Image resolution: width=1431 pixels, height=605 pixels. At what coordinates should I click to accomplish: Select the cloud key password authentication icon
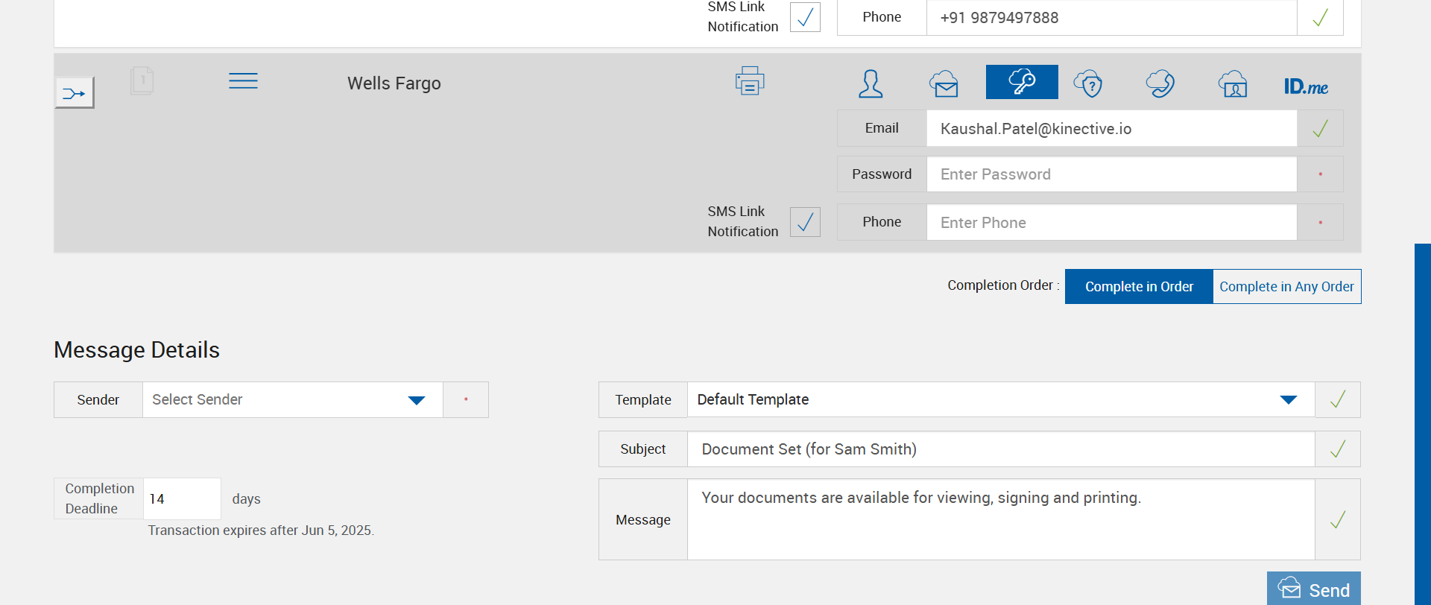[x=1022, y=82]
